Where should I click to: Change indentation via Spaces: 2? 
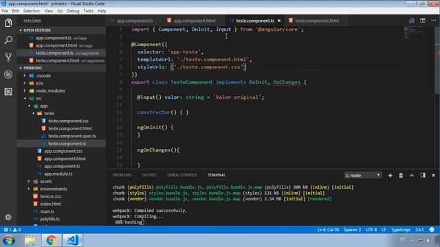tap(353, 230)
